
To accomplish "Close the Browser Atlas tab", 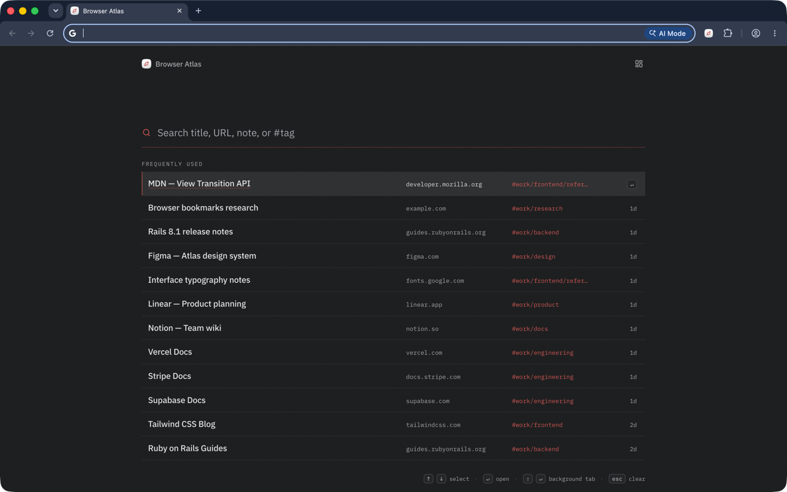I will tap(180, 11).
